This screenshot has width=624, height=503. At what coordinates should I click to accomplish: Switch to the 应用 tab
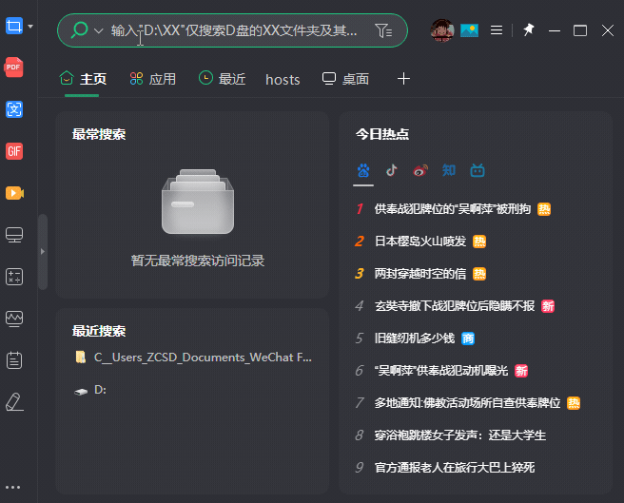tap(153, 79)
